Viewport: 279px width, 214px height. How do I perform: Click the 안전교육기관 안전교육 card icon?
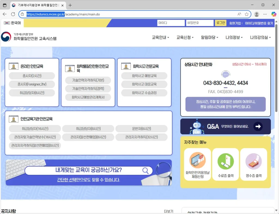tap(13, 118)
